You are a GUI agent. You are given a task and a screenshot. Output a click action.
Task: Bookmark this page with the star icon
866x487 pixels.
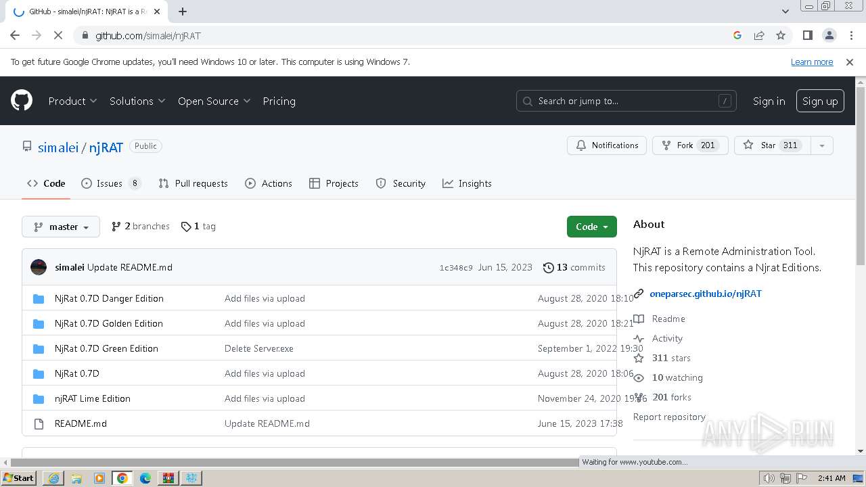point(781,35)
